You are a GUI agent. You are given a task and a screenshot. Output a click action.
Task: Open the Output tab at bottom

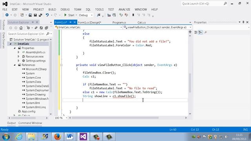point(11,123)
